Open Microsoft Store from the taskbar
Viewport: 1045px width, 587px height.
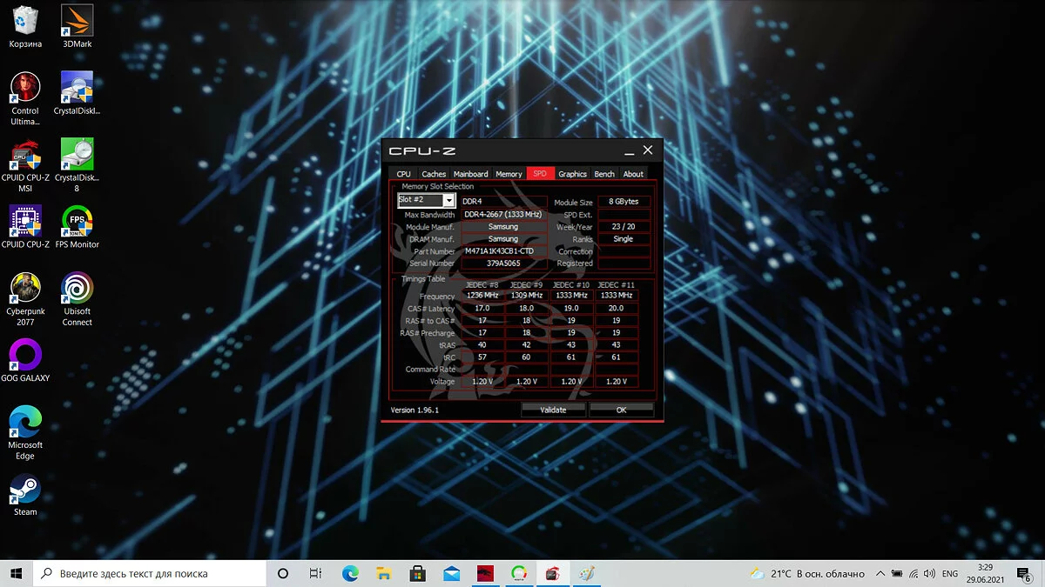pyautogui.click(x=418, y=574)
